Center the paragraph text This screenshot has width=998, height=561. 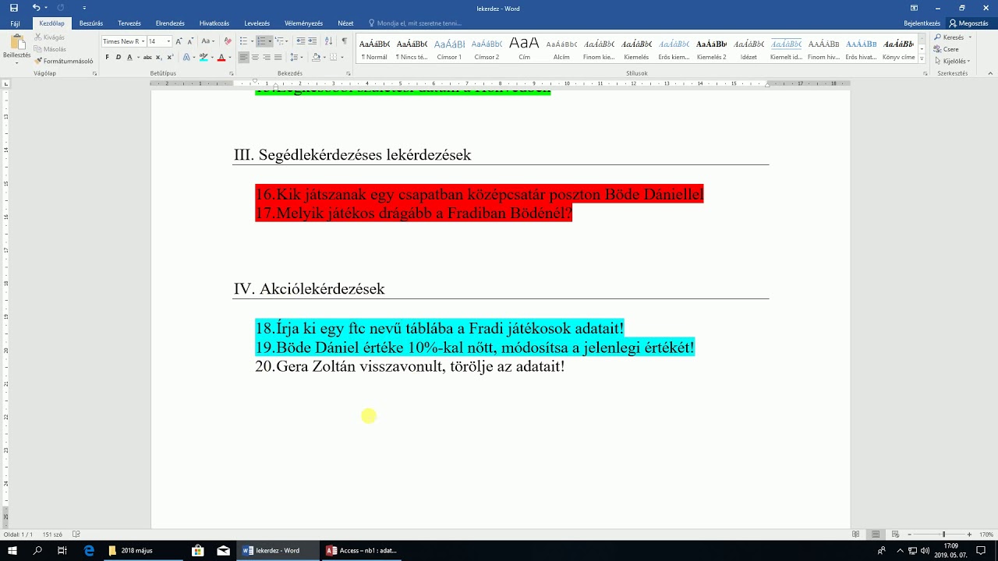pyautogui.click(x=255, y=57)
